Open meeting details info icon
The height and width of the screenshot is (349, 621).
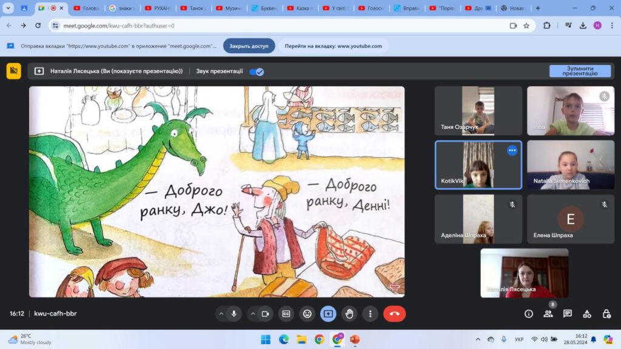(x=529, y=314)
